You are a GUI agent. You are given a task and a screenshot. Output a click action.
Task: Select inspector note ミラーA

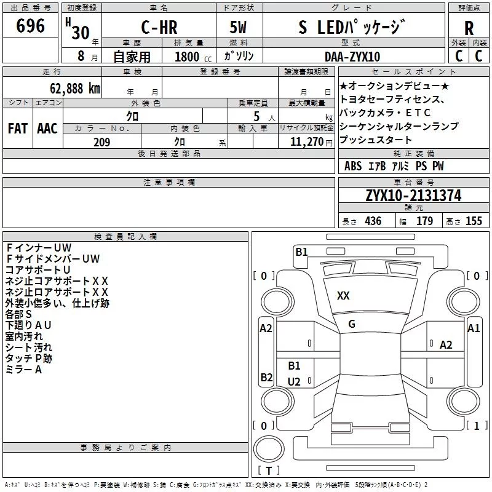[23, 370]
